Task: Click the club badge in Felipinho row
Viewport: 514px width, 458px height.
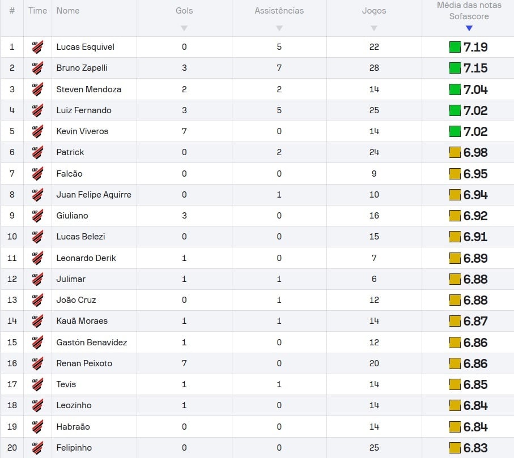Action: tap(37, 448)
